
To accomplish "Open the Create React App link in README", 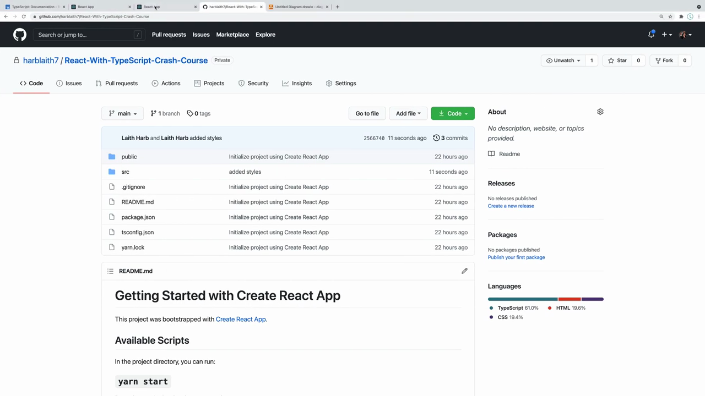I will (x=241, y=319).
